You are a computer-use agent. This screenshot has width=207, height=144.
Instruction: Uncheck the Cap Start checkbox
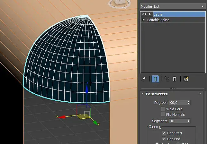[164, 133]
